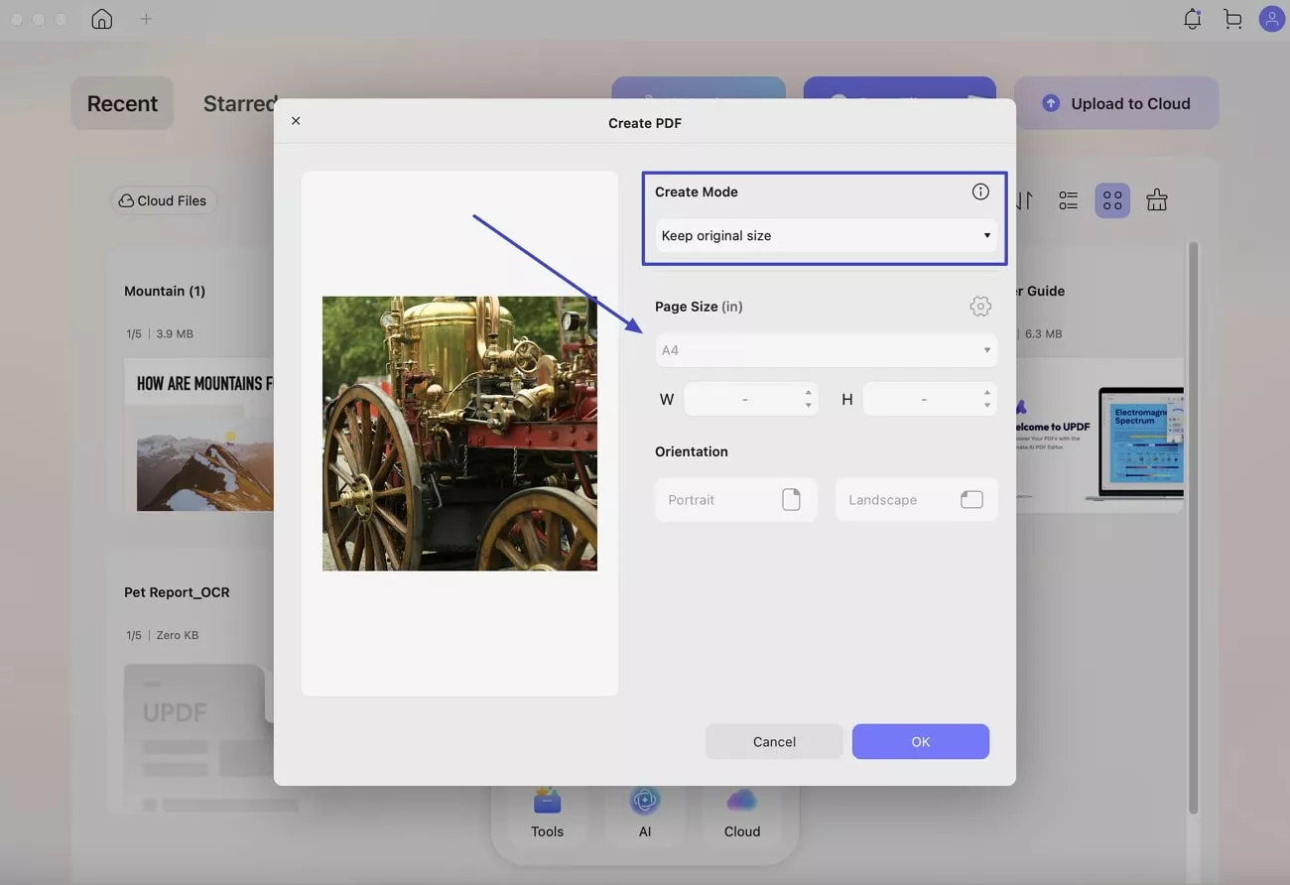The height and width of the screenshot is (885, 1290).
Task: Expand the Keep original size dropdown
Action: coord(826,236)
